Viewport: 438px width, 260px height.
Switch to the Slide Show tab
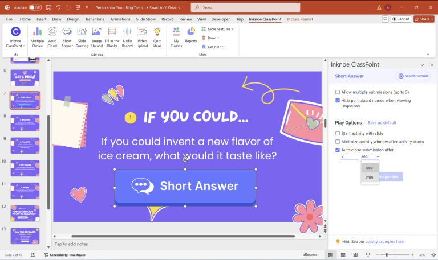pyautogui.click(x=146, y=19)
